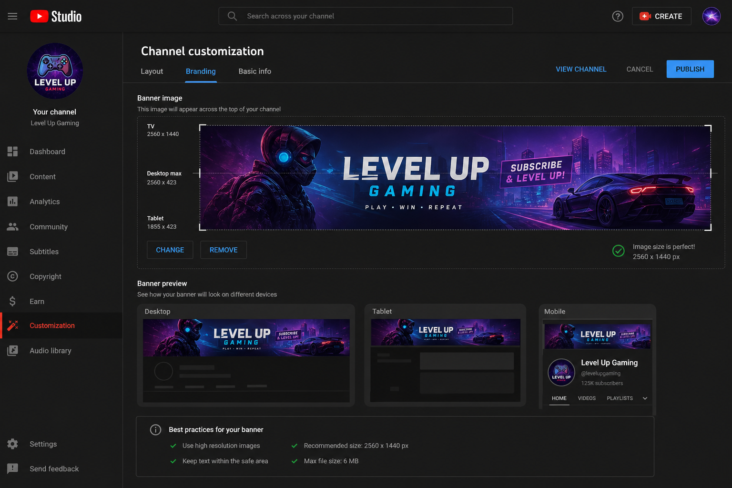Click checkmark beside Max file size
This screenshot has width=732, height=488.
tap(295, 461)
